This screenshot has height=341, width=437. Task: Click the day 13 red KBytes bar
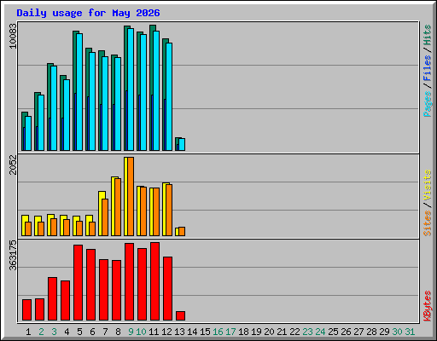tap(180, 315)
